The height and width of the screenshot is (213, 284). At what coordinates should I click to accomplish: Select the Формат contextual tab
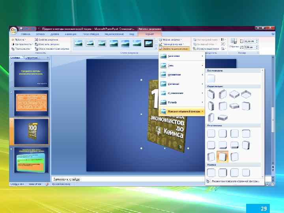(149, 34)
